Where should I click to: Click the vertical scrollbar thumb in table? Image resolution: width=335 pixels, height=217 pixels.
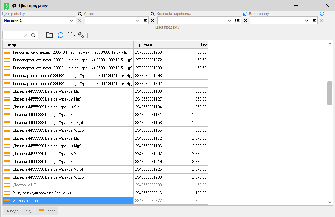point(330,93)
